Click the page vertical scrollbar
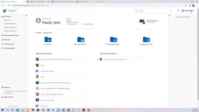Screen dimensions: 199x112 point(198,55)
